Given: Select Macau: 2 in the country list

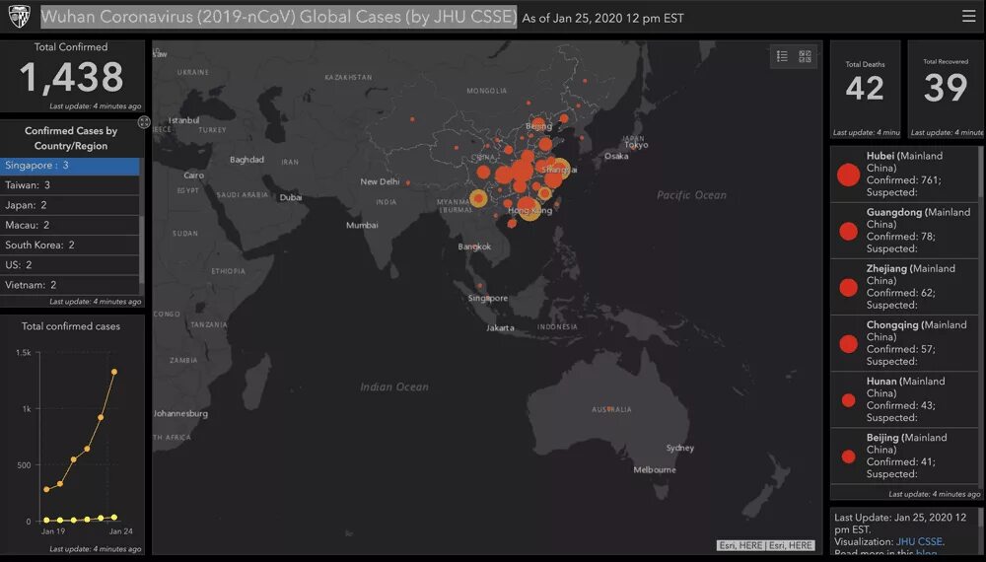Looking at the screenshot, I should click(x=70, y=225).
